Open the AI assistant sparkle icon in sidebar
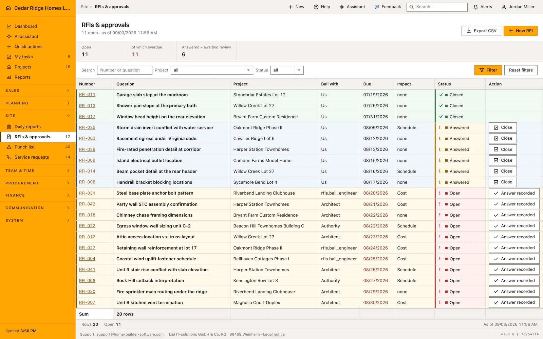Image resolution: width=543 pixels, height=339 pixels. pyautogui.click(x=9, y=37)
